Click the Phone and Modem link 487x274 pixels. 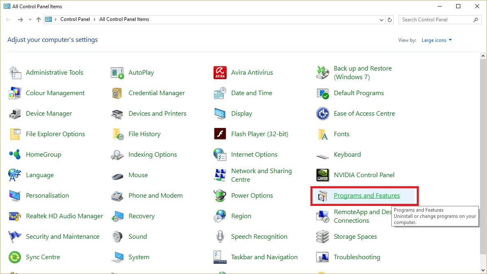[156, 196]
